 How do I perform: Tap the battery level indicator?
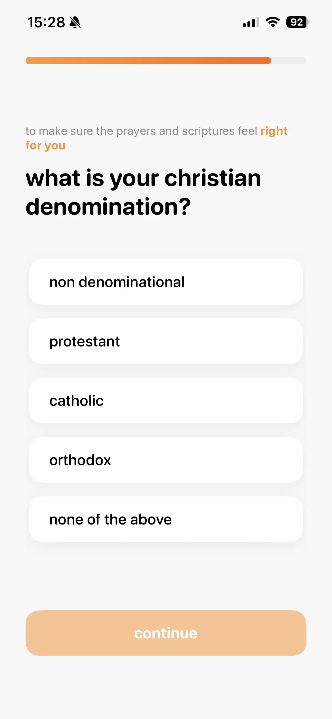click(297, 22)
